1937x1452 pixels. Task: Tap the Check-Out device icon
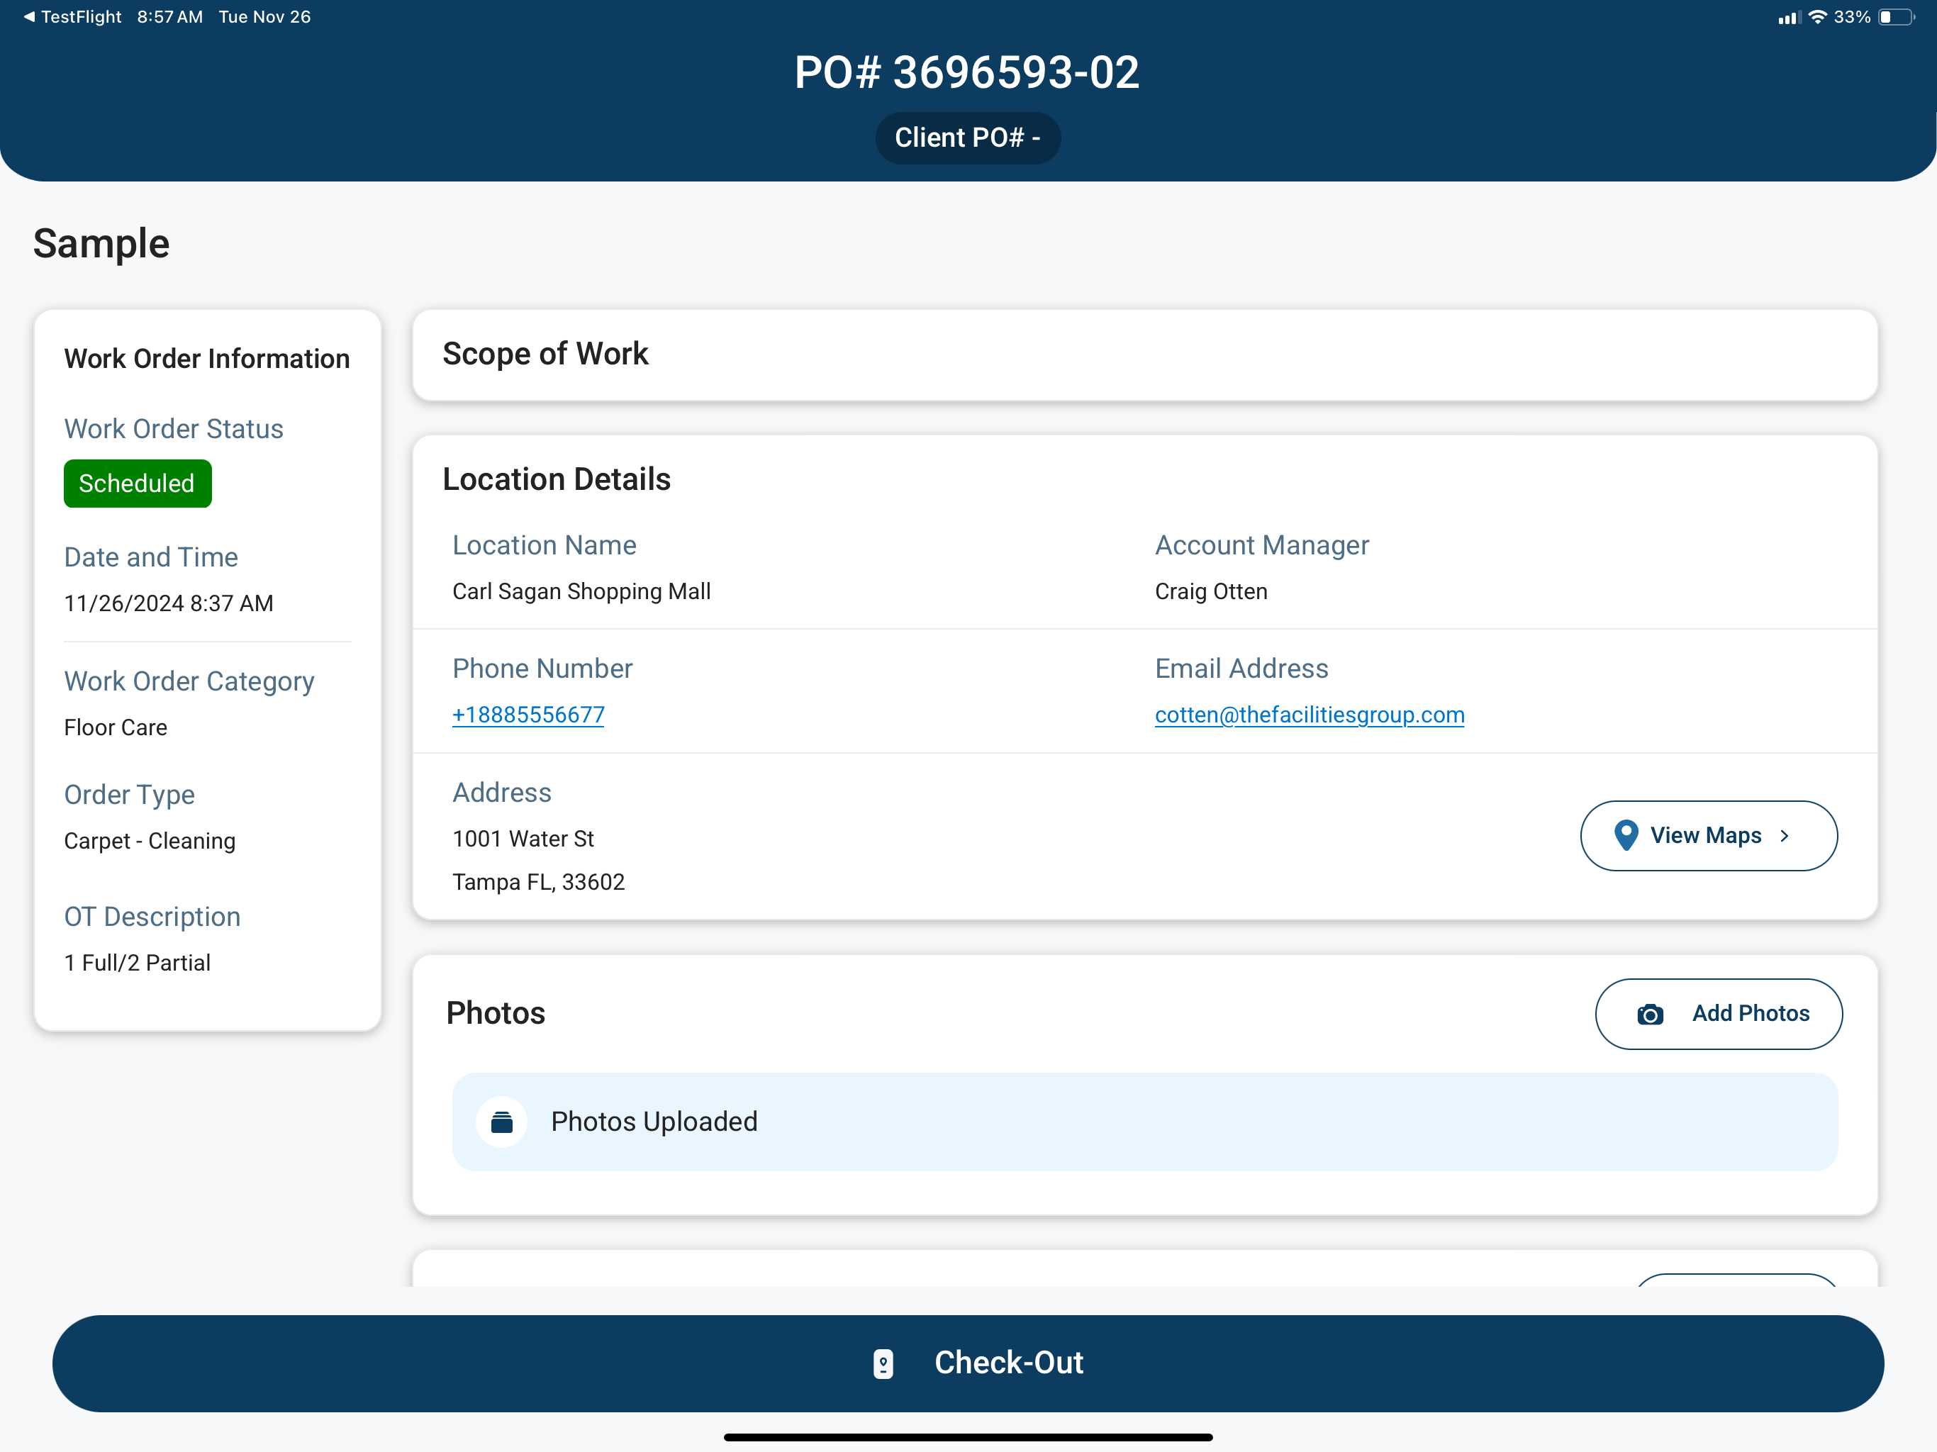click(x=883, y=1363)
